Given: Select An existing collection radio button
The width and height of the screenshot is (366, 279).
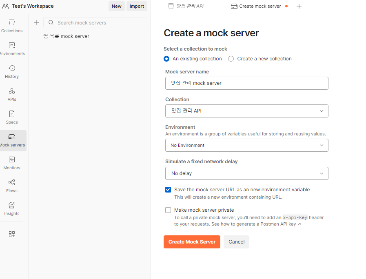Looking at the screenshot, I should (x=166, y=59).
